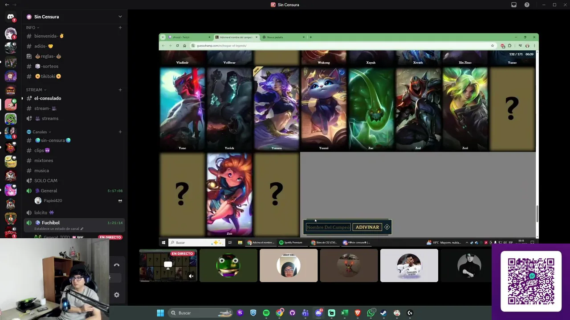Bookmark page with star in shared Chrome

(493, 46)
